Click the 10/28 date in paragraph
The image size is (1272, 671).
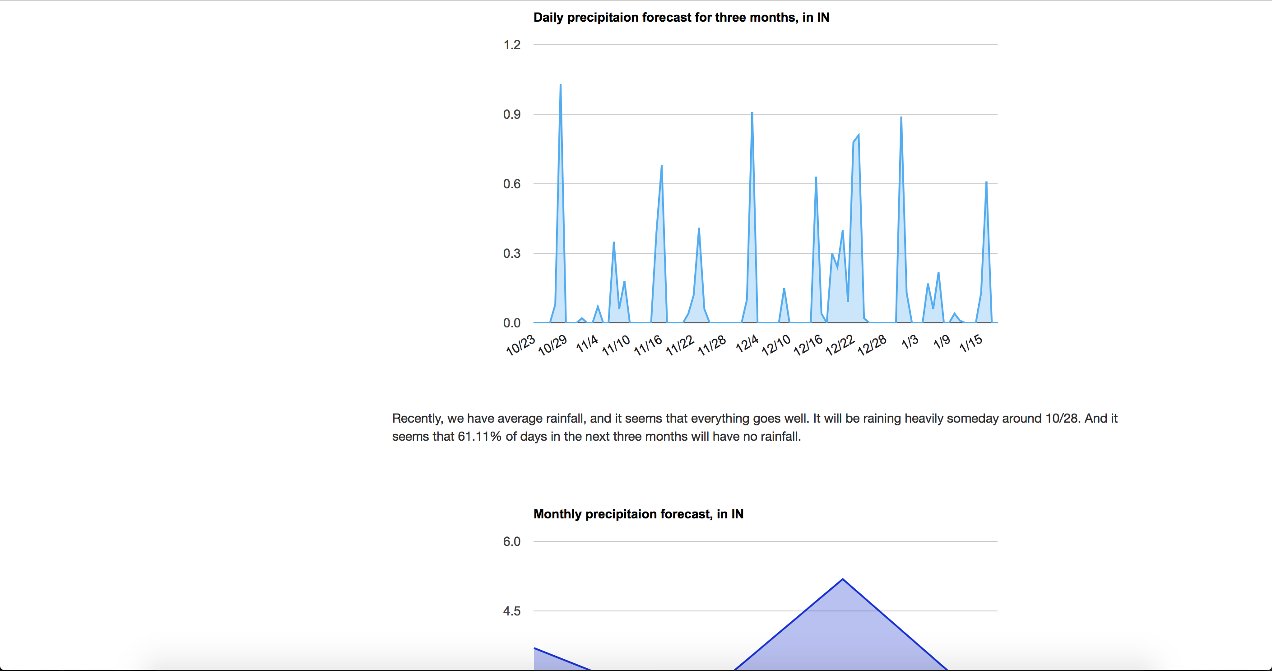coord(1063,418)
